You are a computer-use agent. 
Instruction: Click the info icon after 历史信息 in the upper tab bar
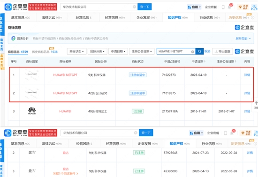click(252, 18)
